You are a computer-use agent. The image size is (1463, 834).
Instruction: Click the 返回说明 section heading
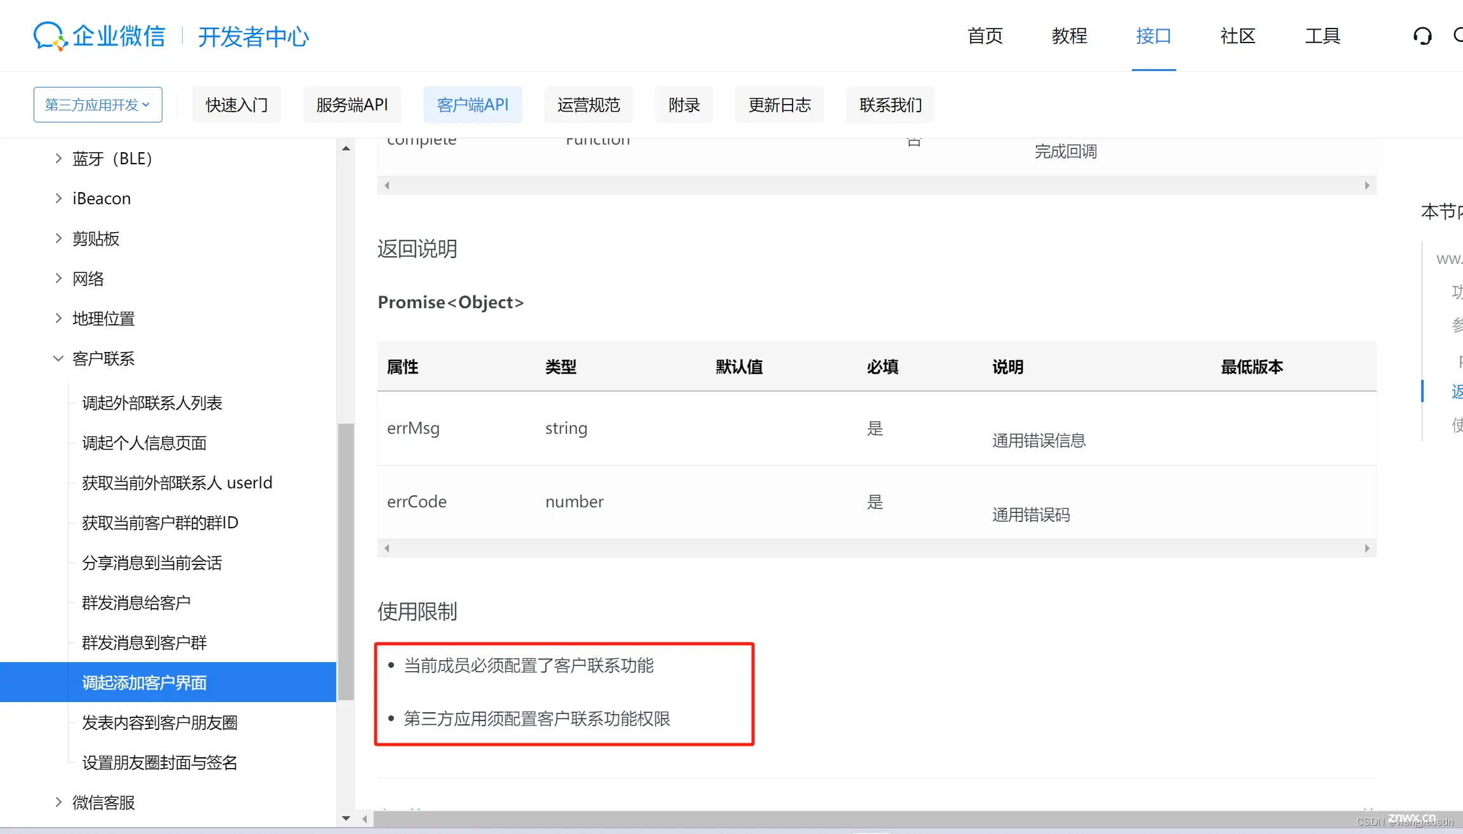[417, 249]
